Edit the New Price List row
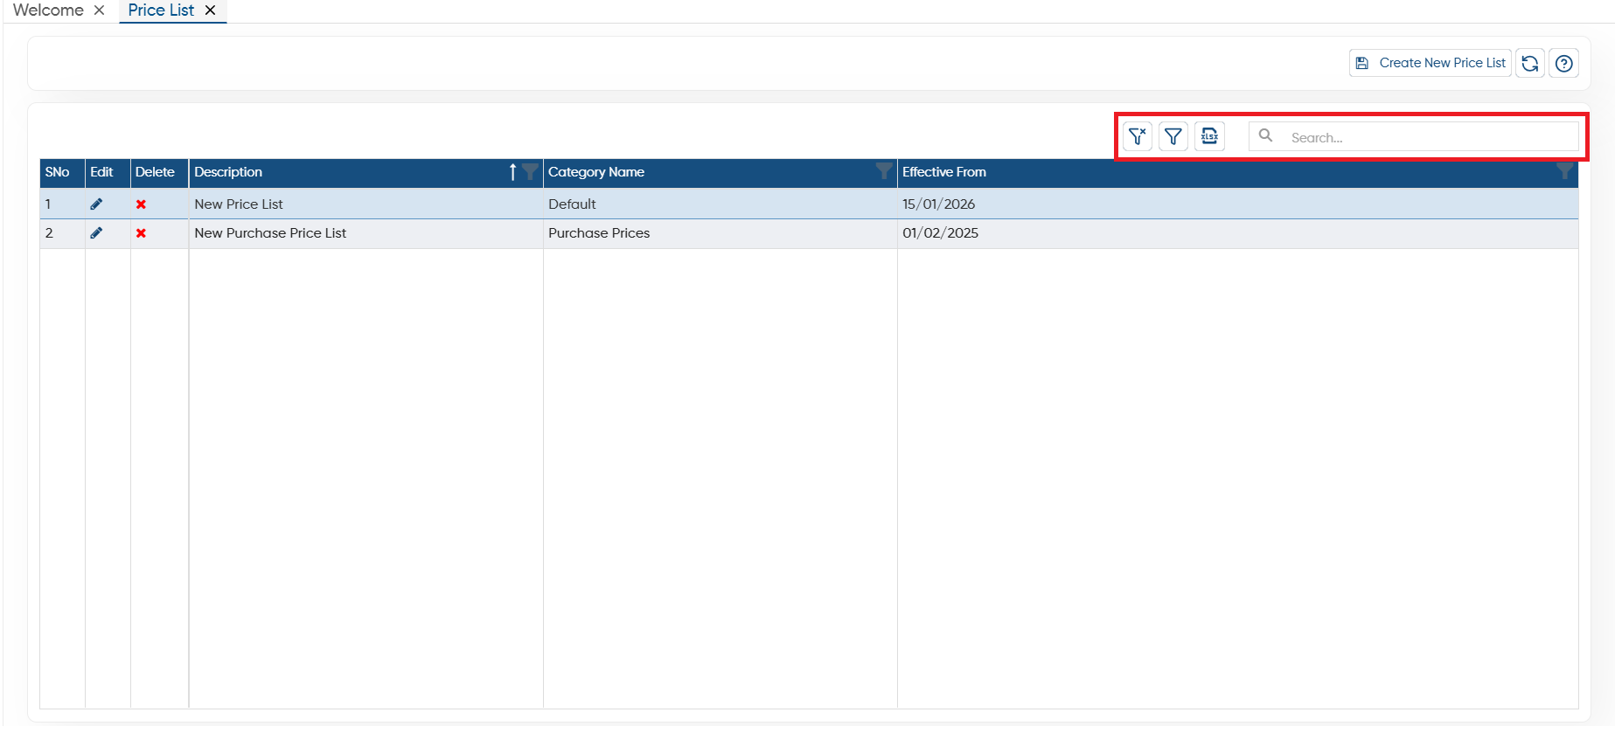1615x740 pixels. pos(96,204)
